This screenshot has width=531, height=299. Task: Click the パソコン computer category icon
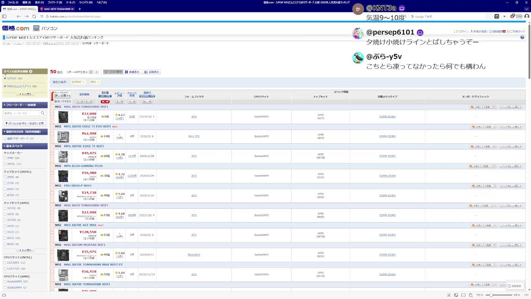point(37,28)
